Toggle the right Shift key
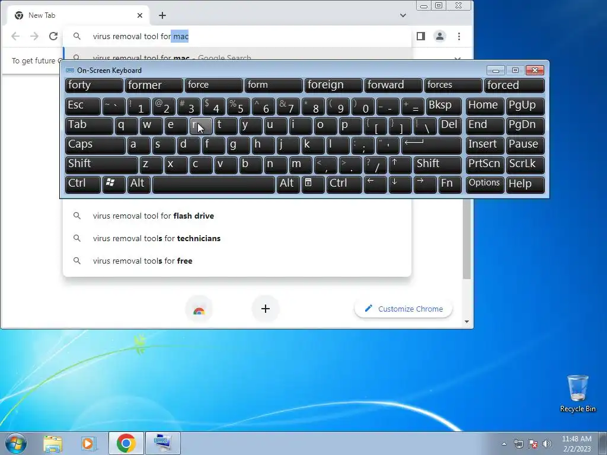 coord(437,165)
